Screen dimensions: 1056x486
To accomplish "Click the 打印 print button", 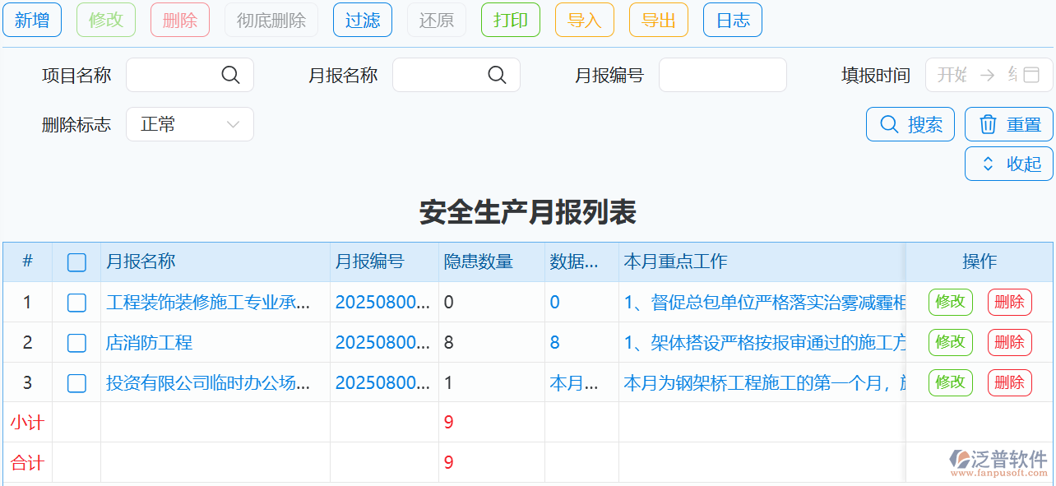I will click(x=511, y=20).
